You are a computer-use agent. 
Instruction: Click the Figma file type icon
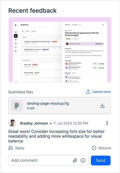pos(17,105)
